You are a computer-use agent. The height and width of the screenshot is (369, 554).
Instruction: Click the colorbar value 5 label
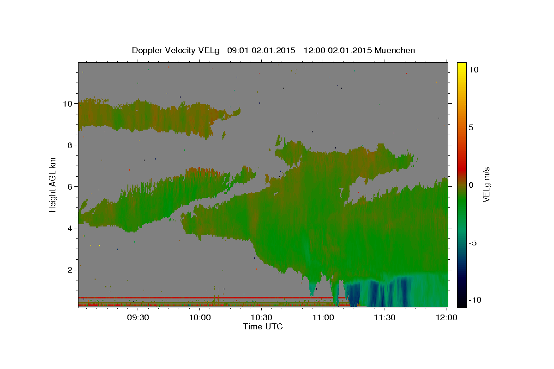tap(471, 127)
